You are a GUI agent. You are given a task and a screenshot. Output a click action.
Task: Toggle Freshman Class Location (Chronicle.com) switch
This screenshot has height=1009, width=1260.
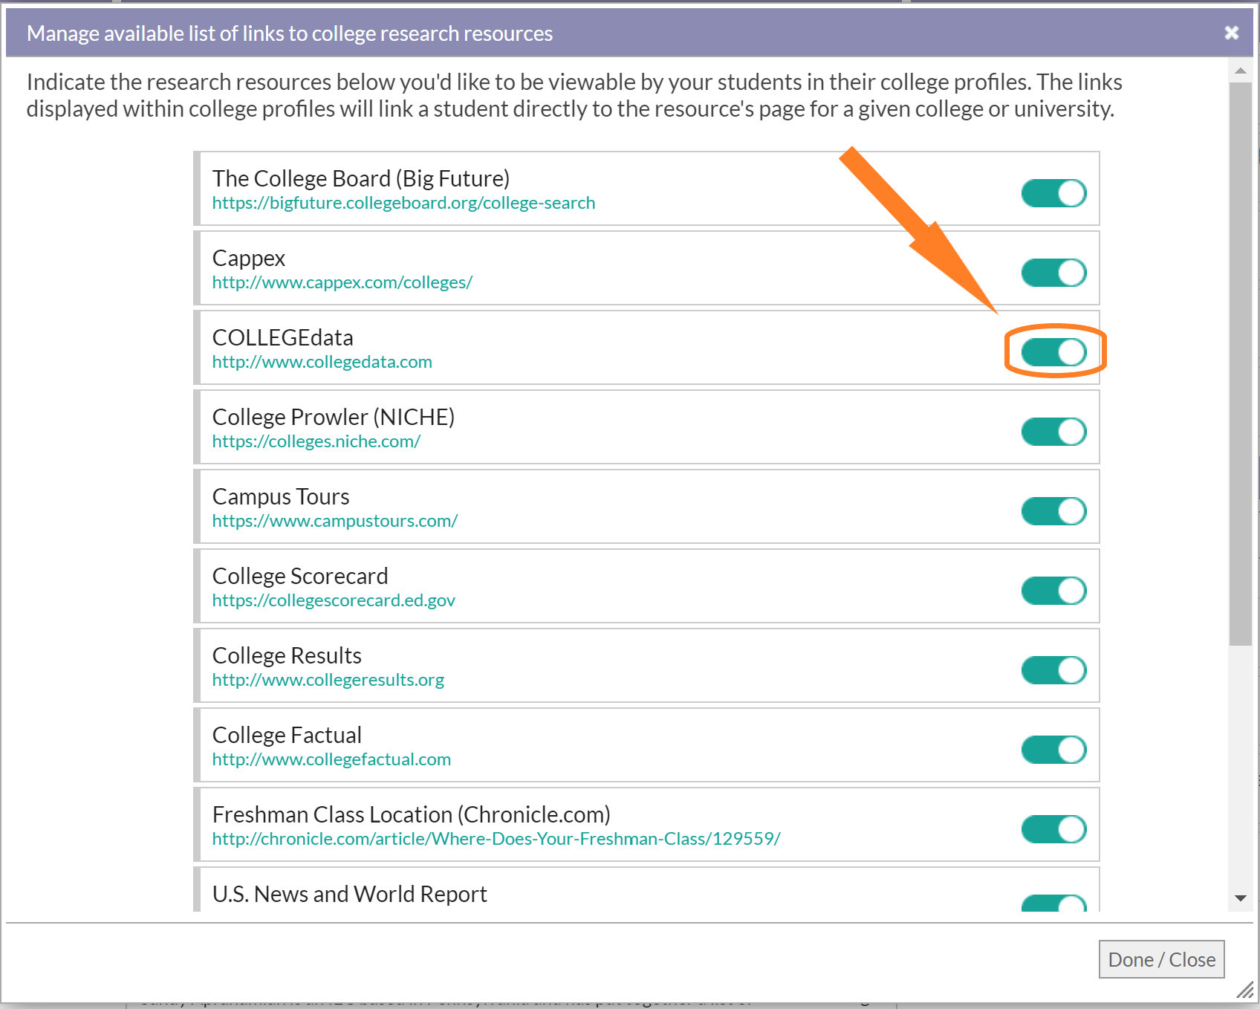(1054, 829)
